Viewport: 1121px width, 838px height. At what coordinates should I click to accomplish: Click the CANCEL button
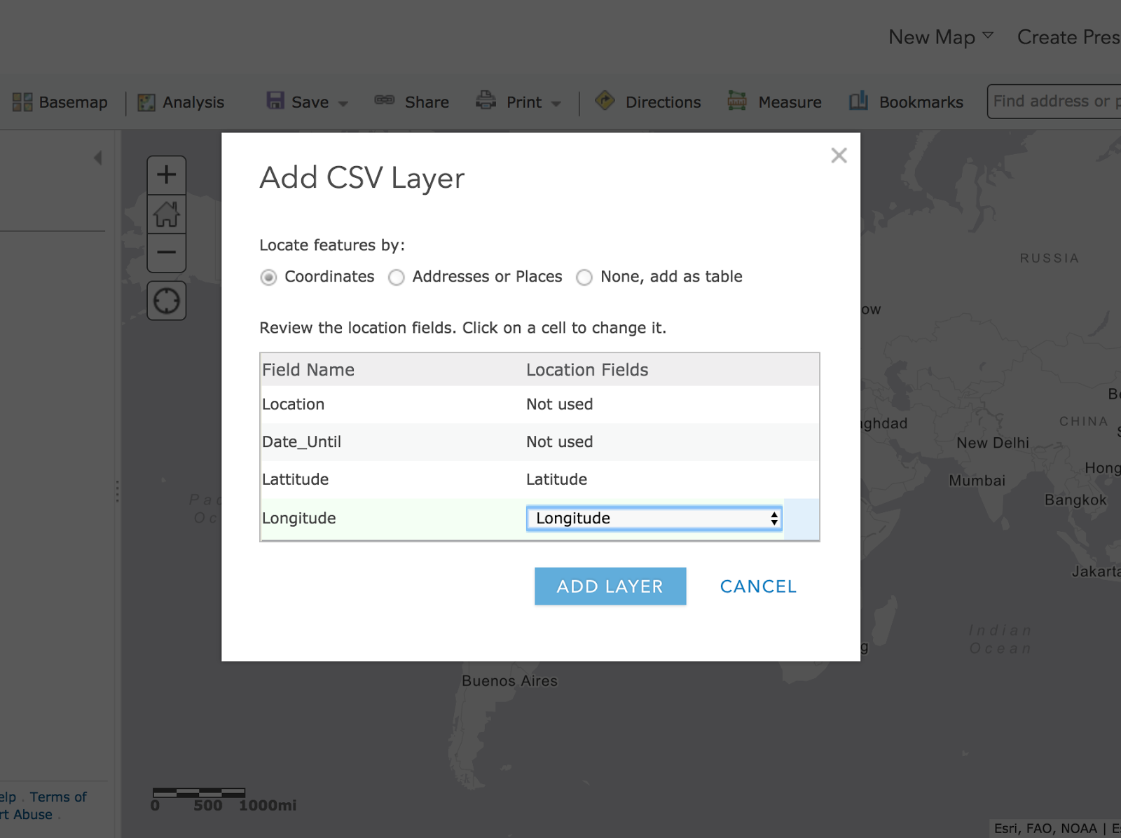758,586
